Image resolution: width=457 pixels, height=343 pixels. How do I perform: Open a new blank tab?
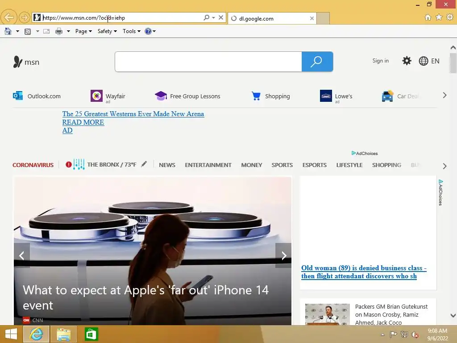coord(323,18)
